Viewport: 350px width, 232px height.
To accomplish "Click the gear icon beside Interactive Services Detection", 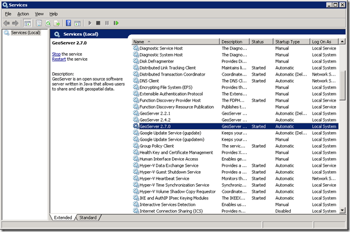I will (136, 204).
